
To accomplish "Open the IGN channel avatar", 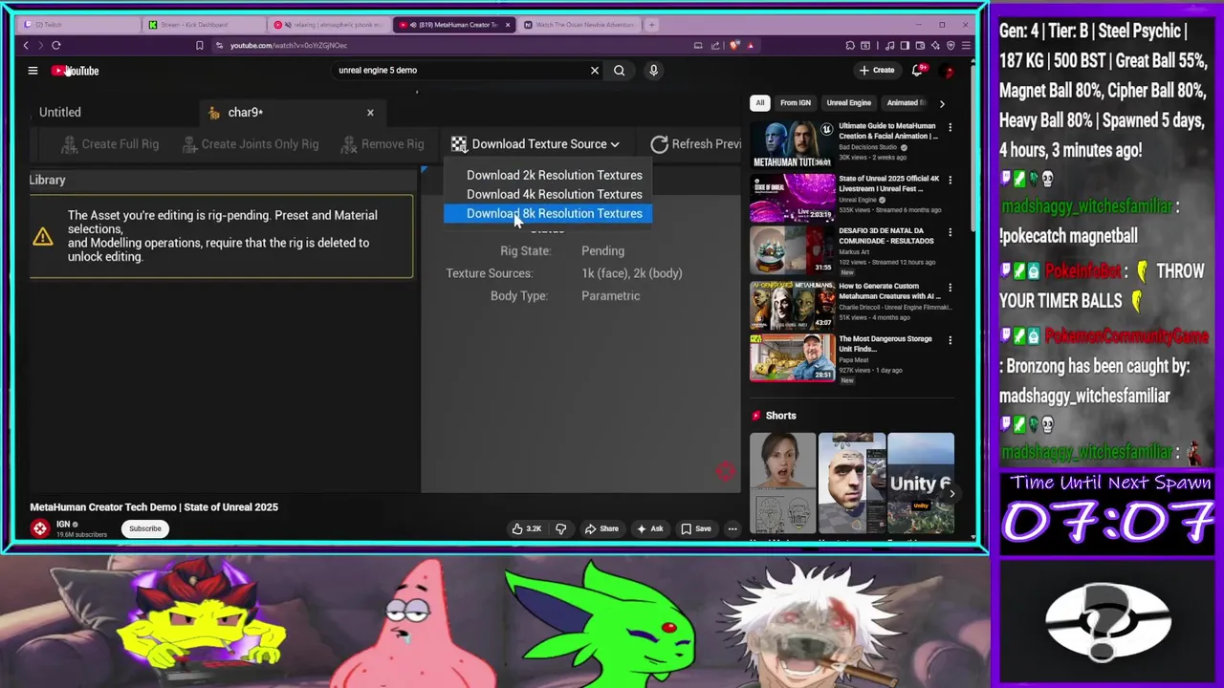I will tap(40, 528).
